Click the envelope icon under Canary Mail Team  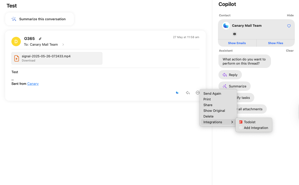coord(235,34)
